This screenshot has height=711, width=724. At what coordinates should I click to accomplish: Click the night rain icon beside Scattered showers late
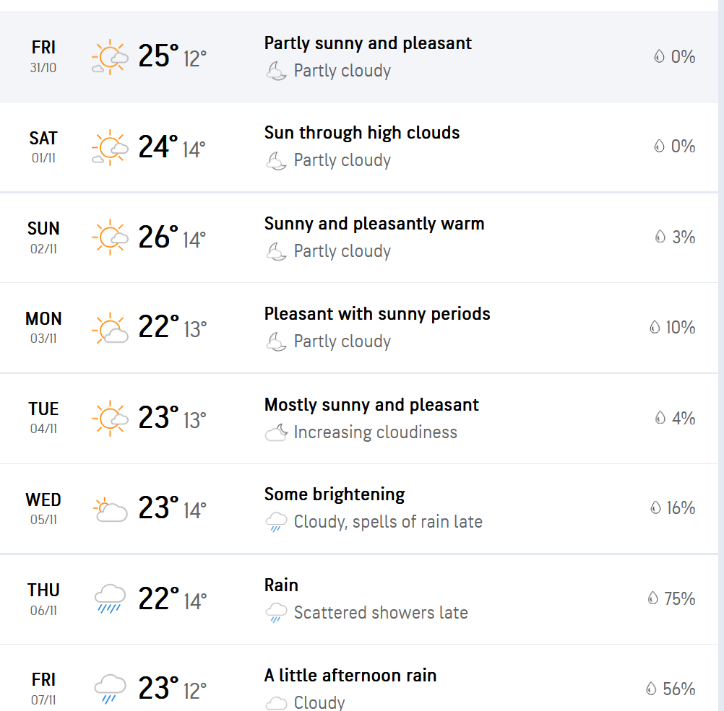pos(276,613)
